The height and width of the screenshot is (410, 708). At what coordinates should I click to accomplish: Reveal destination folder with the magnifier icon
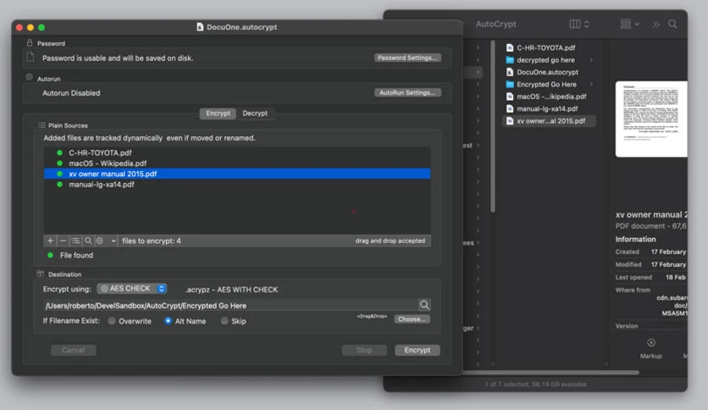pos(424,305)
